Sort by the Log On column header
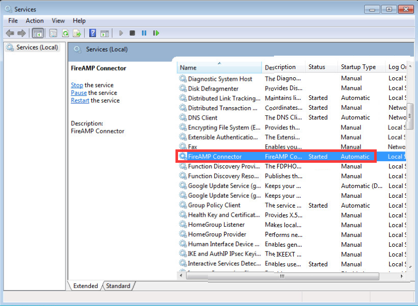Image resolution: width=418 pixels, height=306 pixels. 396,67
